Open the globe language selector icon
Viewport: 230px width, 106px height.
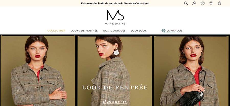pyautogui.click(x=203, y=3)
